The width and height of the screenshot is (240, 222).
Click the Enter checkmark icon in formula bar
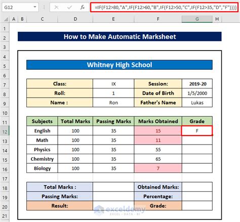pyautogui.click(x=69, y=7)
